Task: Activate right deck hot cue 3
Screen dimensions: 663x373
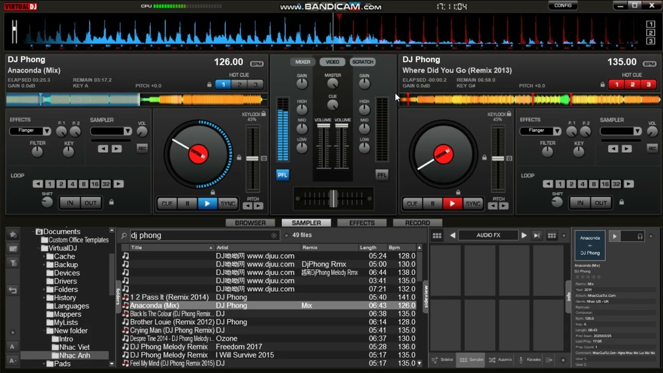Action: click(648, 84)
